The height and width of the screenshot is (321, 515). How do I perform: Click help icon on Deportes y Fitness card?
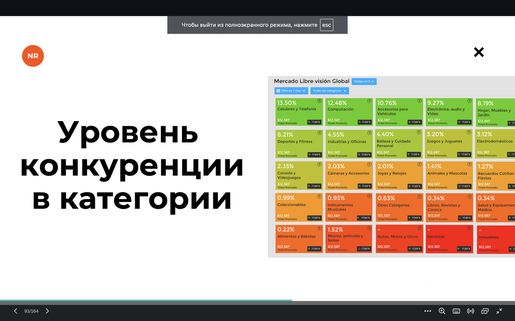319,132
